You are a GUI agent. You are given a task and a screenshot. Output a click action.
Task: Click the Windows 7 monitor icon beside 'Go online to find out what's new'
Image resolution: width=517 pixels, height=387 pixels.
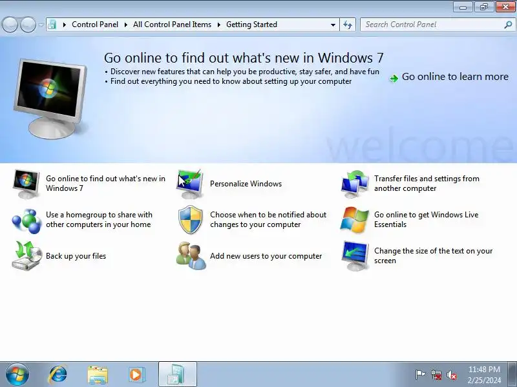tap(26, 184)
